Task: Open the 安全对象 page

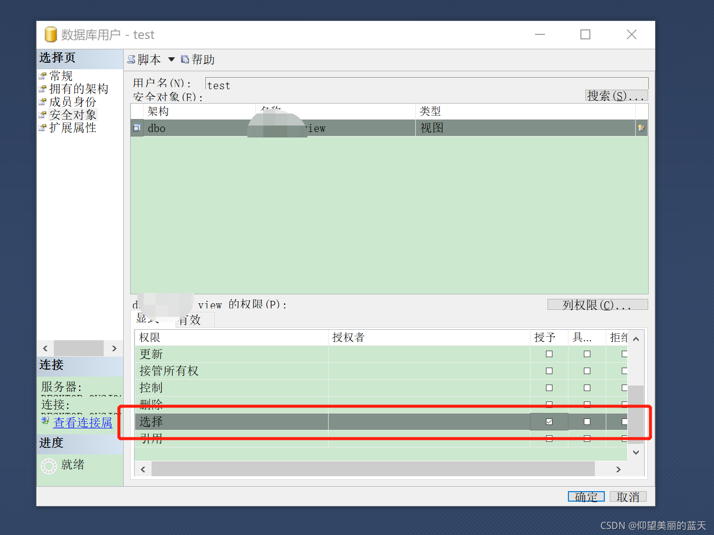Action: tap(73, 115)
